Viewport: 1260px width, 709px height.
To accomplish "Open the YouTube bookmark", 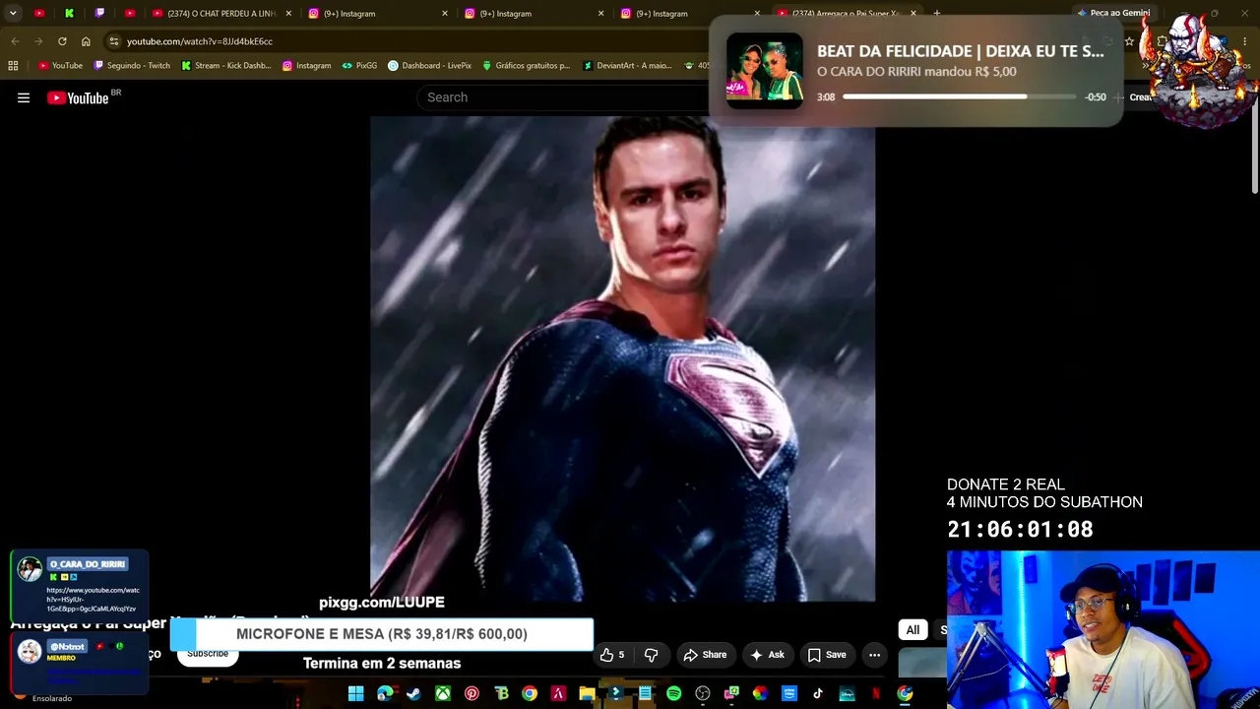I will (60, 66).
